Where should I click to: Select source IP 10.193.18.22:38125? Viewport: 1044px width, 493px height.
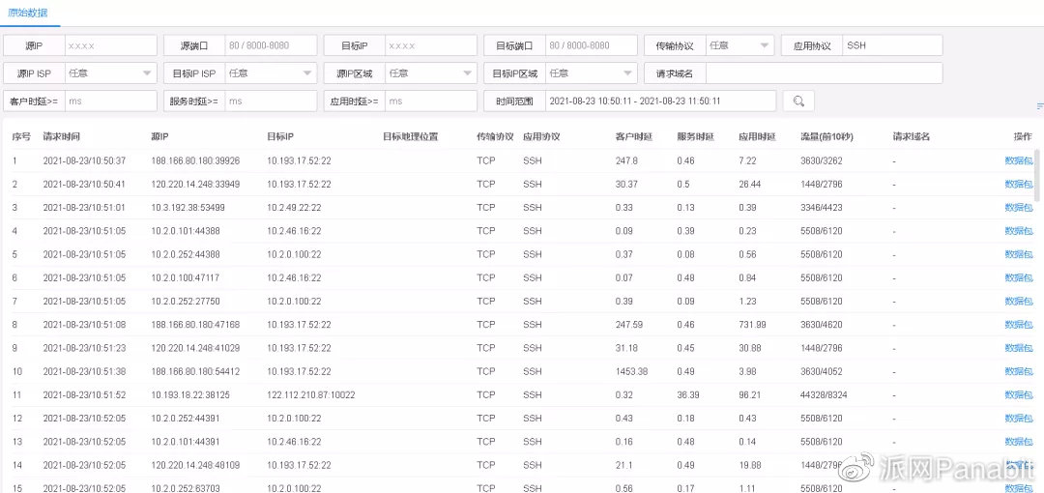tap(190, 394)
